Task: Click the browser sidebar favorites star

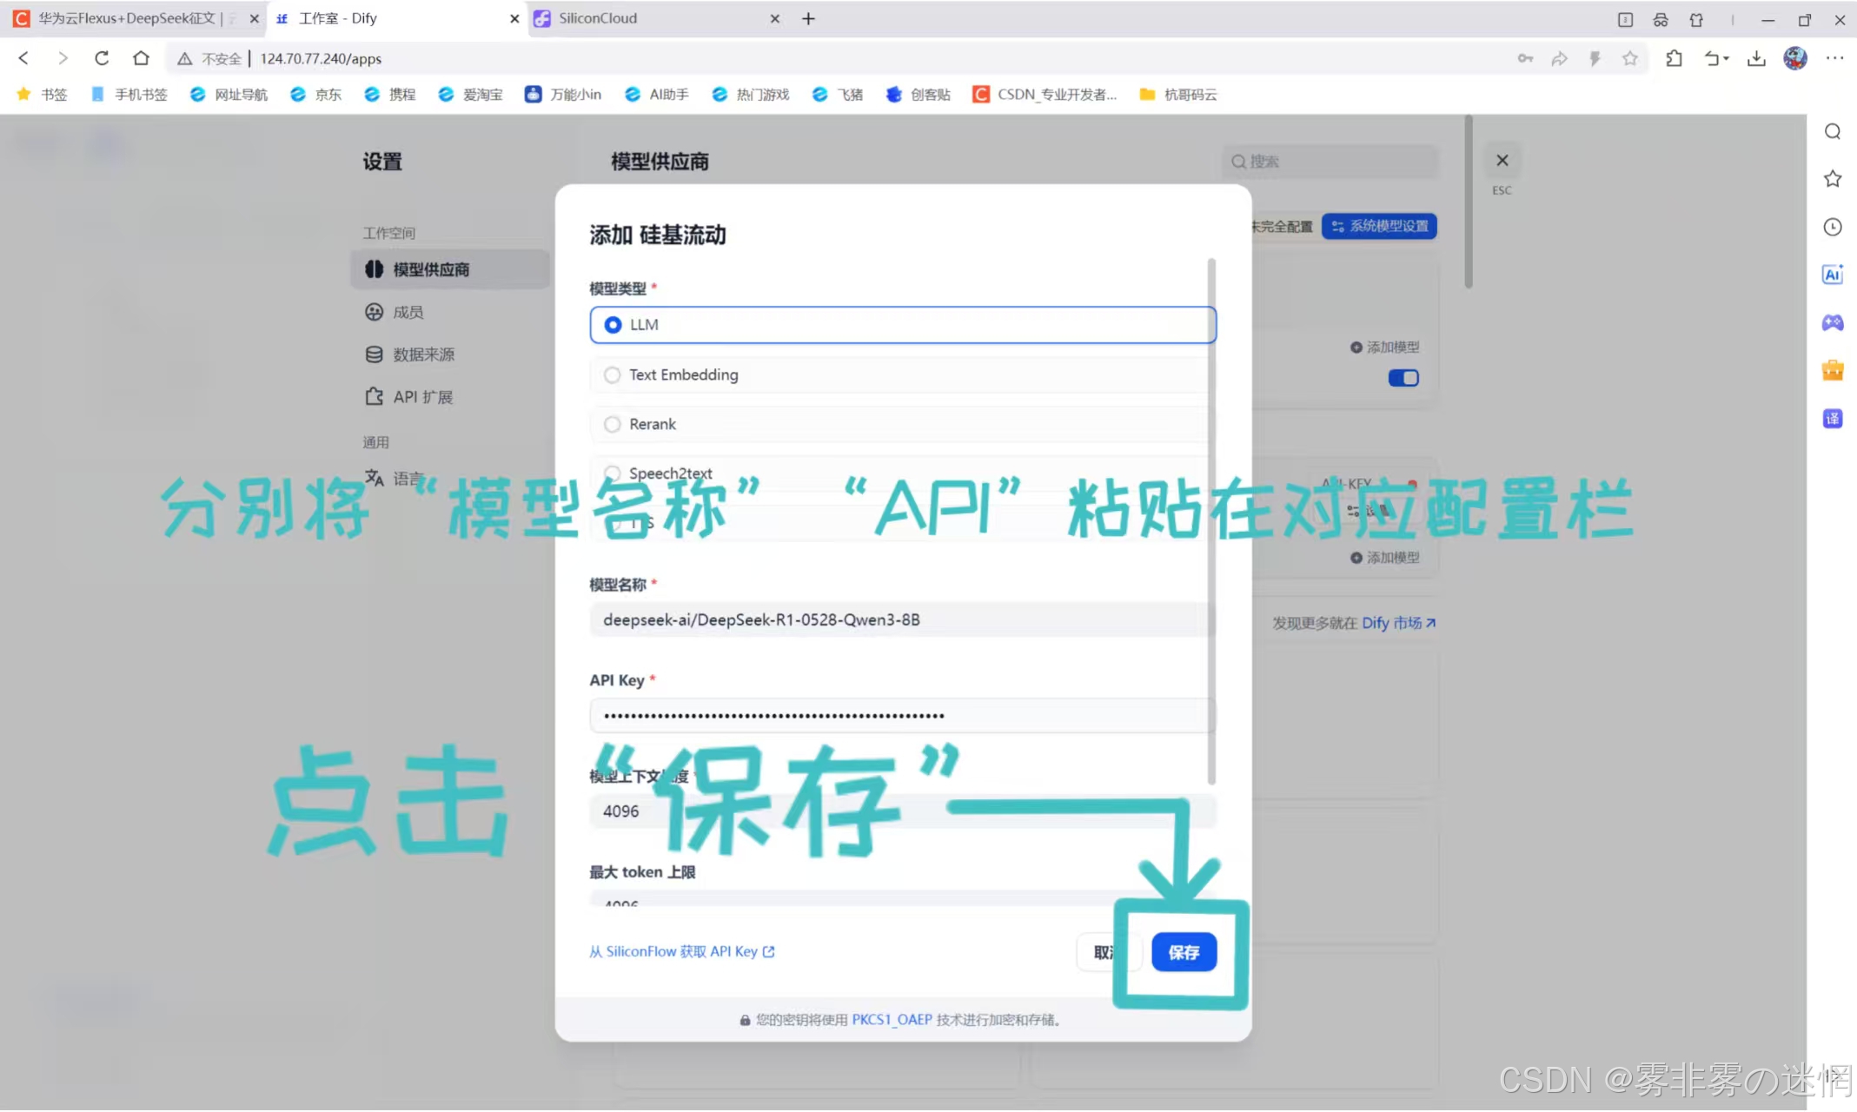Action: pyautogui.click(x=1833, y=179)
